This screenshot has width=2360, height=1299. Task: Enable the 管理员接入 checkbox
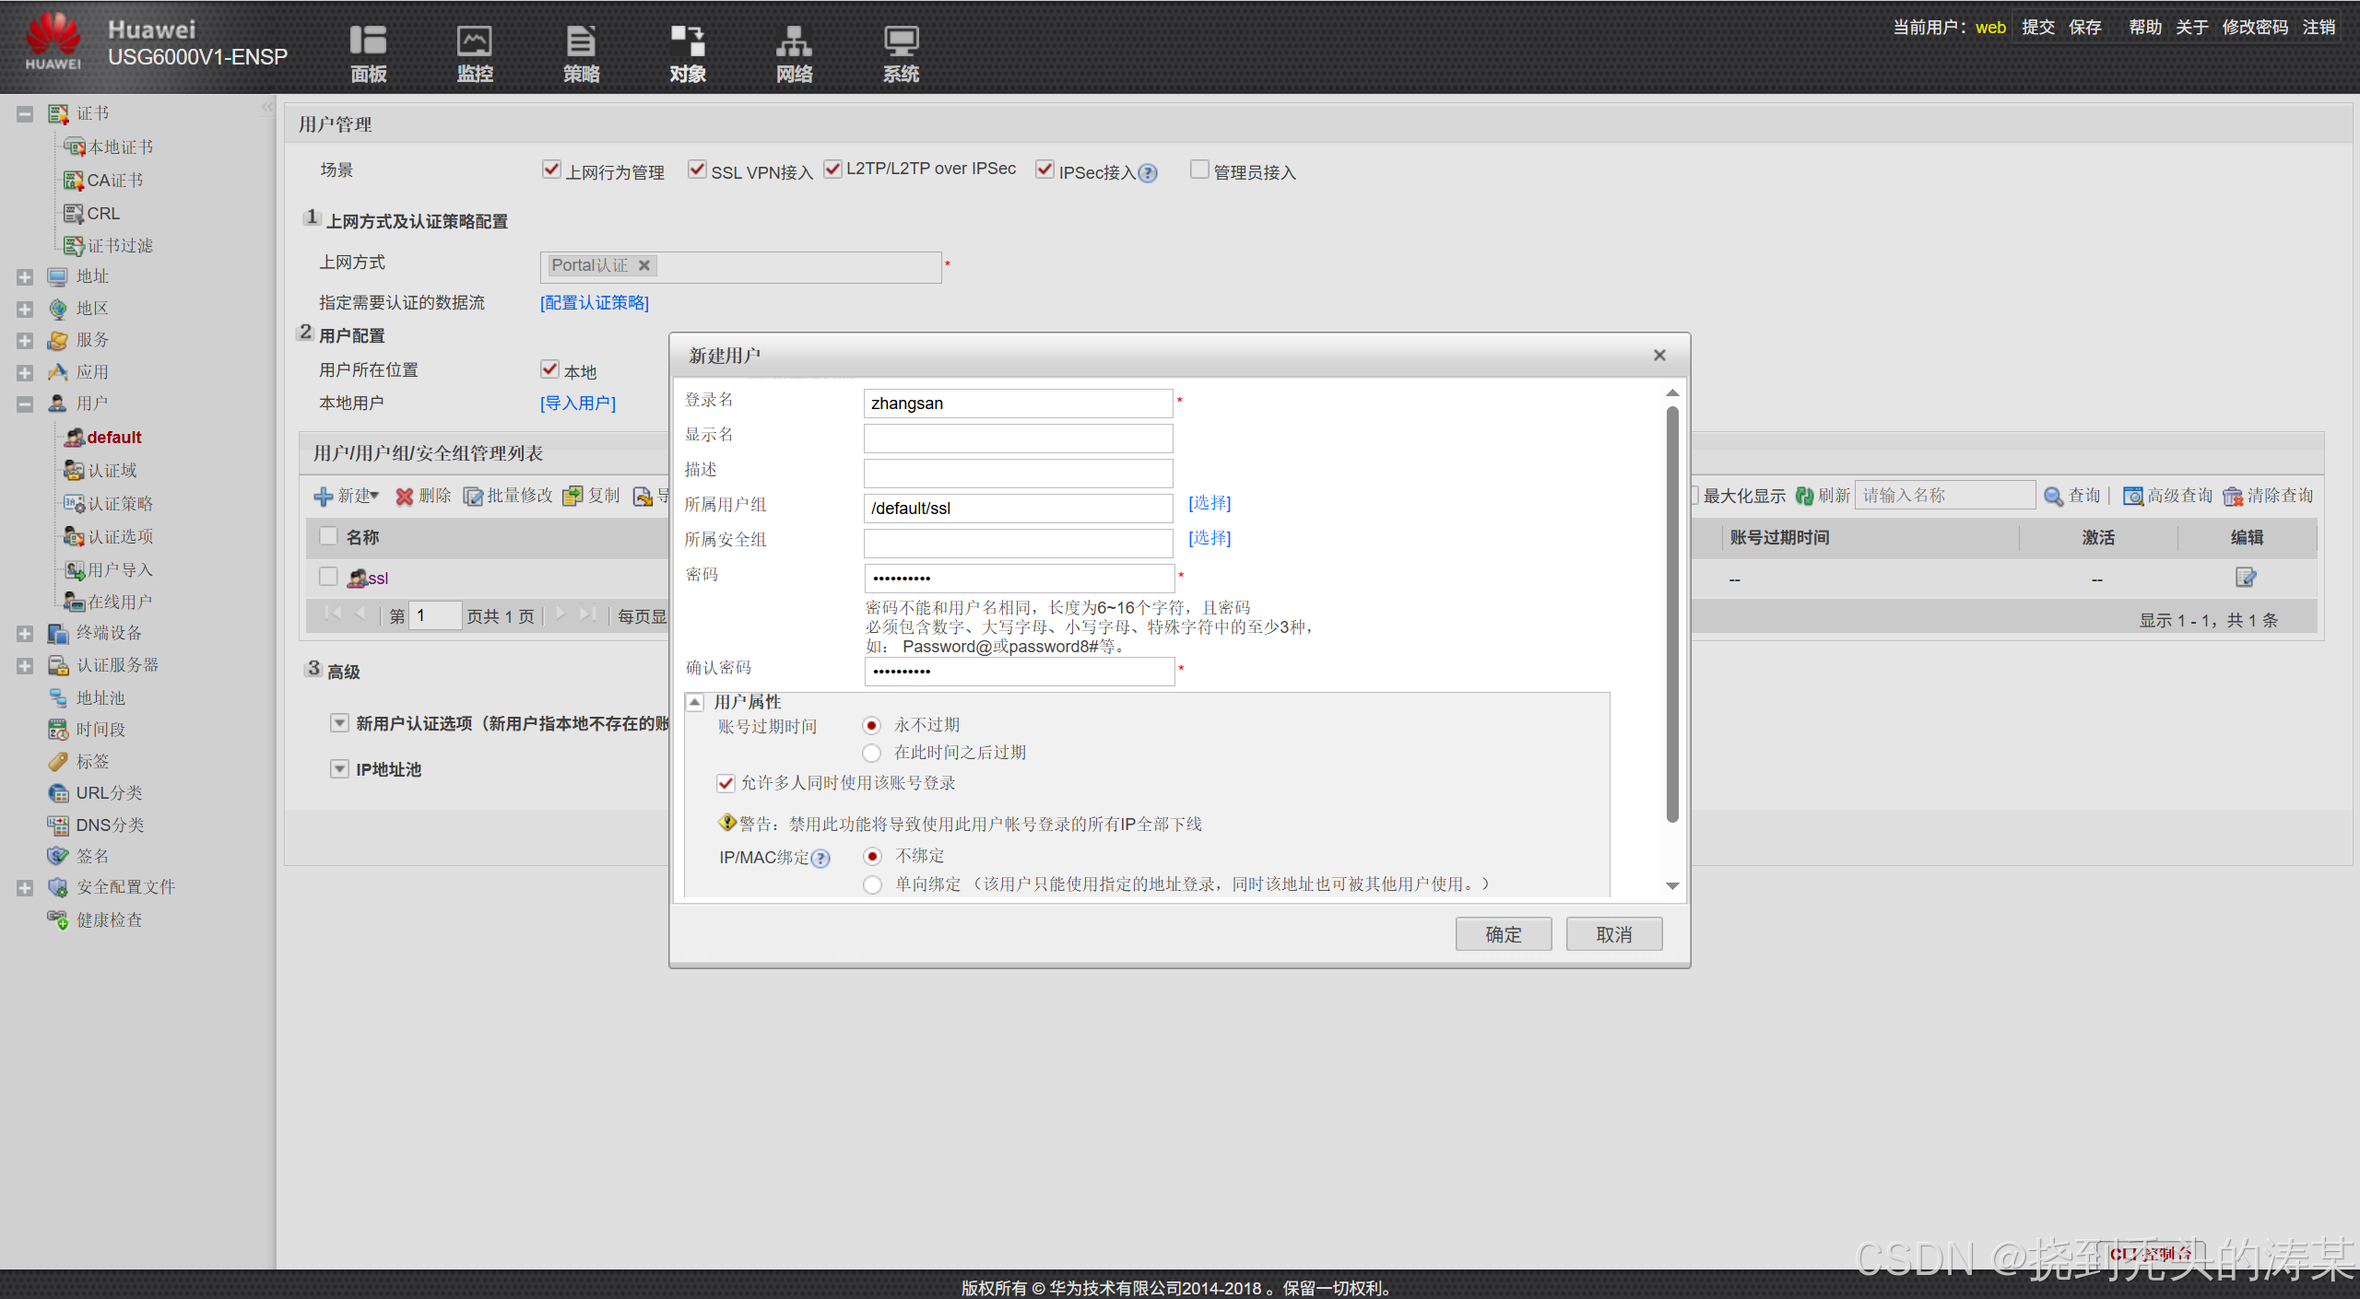click(x=1199, y=170)
